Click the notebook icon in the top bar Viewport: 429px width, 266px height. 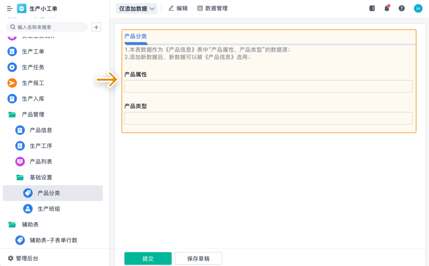coord(372,9)
